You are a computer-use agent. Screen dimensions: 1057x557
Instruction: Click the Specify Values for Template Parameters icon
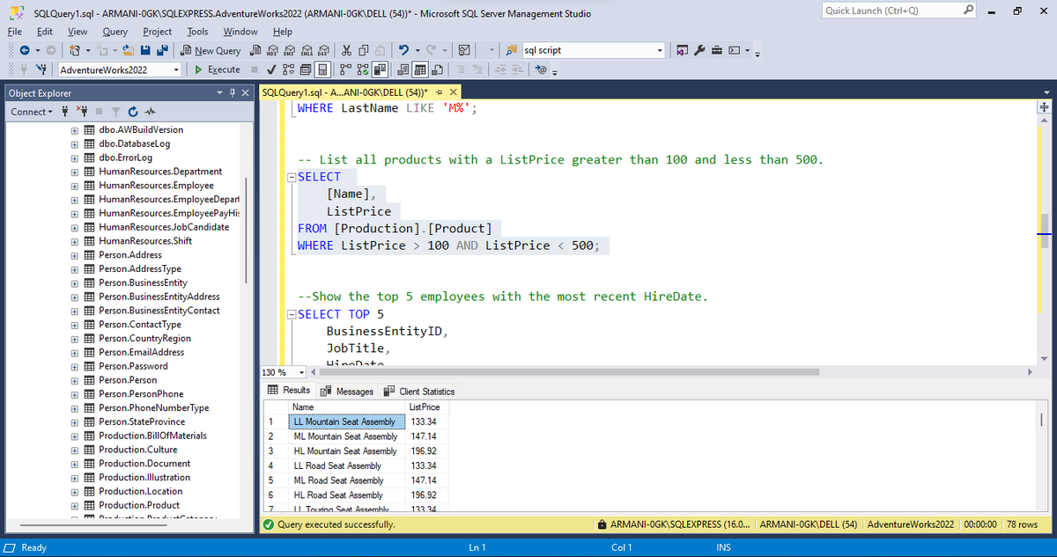[x=541, y=70]
